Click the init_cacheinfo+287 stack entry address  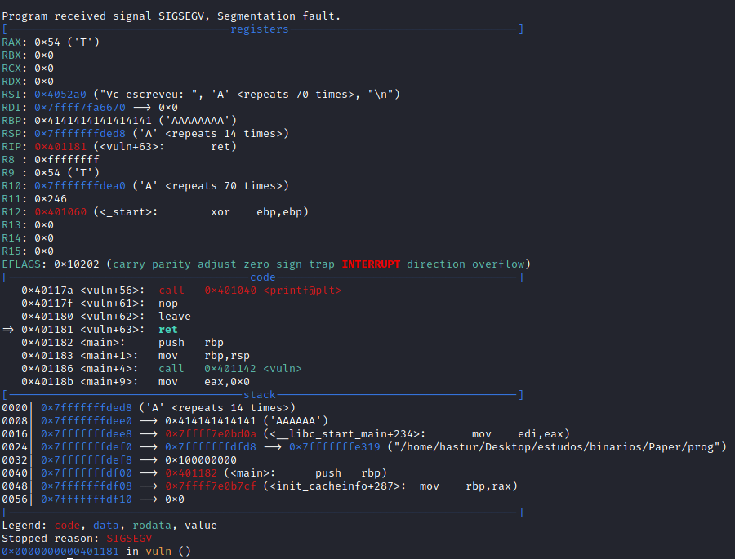[211, 486]
